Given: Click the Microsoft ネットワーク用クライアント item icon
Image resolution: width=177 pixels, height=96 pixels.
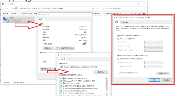Looking at the screenshot, I should tap(64, 78).
